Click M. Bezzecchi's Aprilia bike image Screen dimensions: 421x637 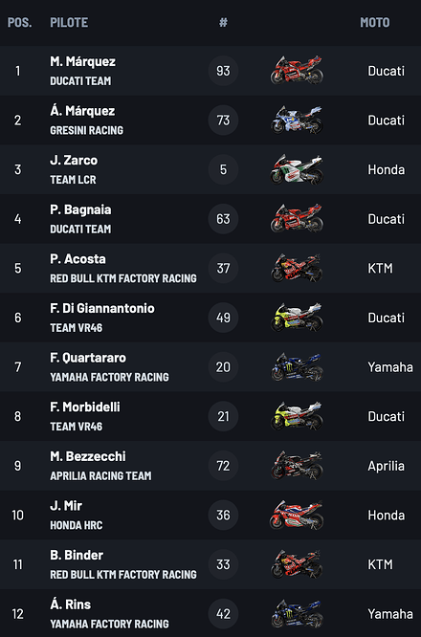tap(297, 466)
